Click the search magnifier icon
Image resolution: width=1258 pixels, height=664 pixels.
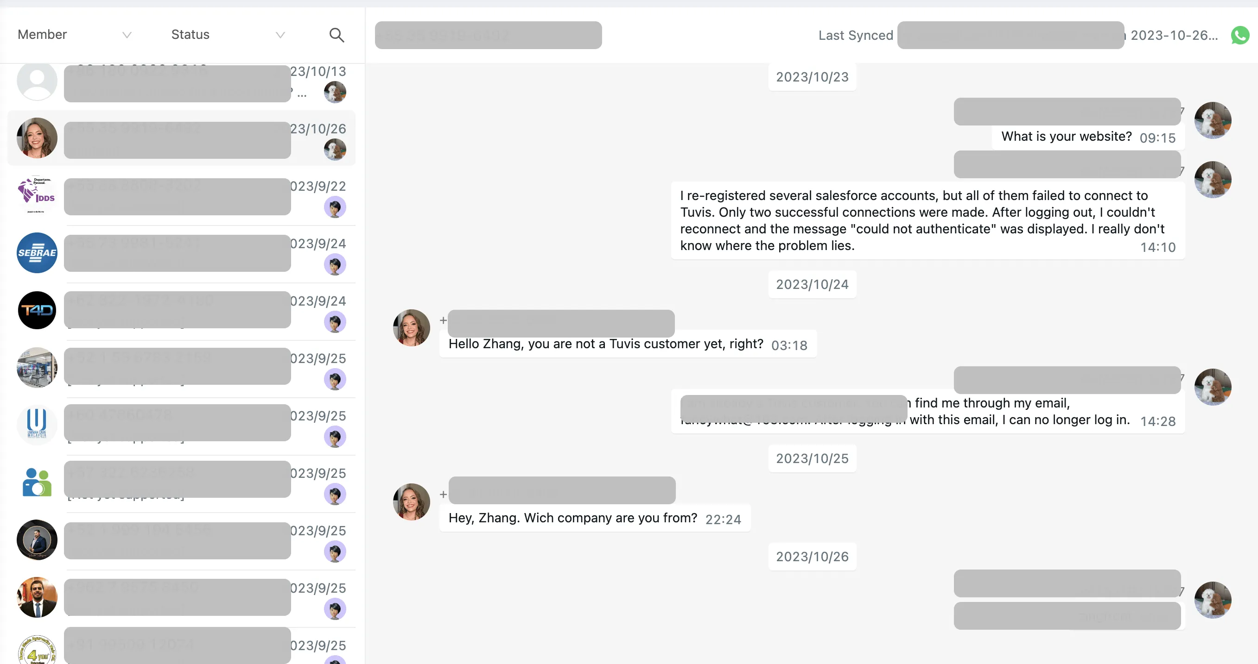(337, 35)
